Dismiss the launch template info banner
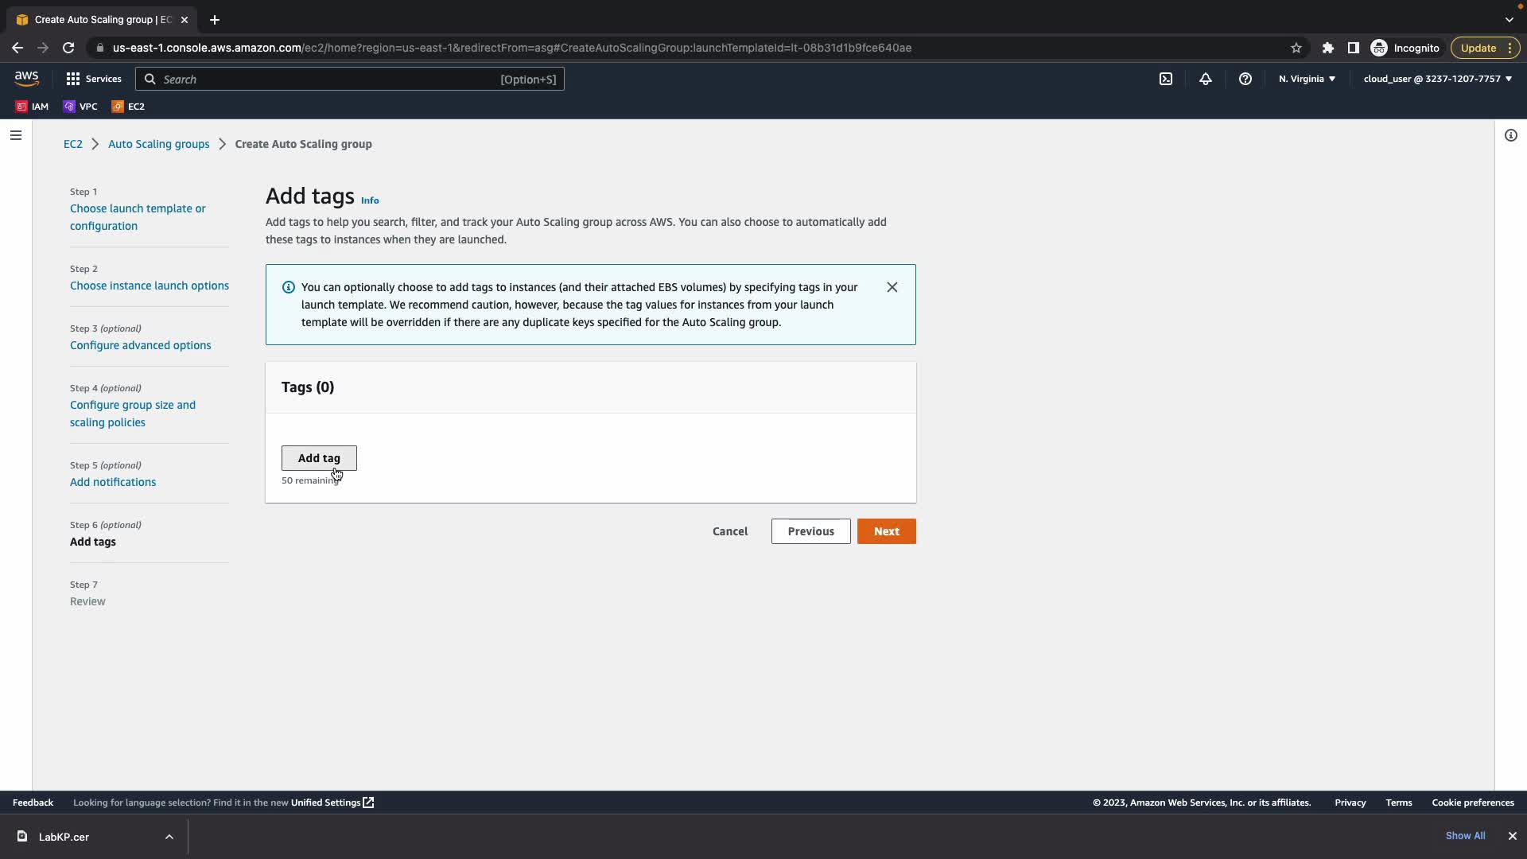The width and height of the screenshot is (1527, 859). pyautogui.click(x=892, y=287)
